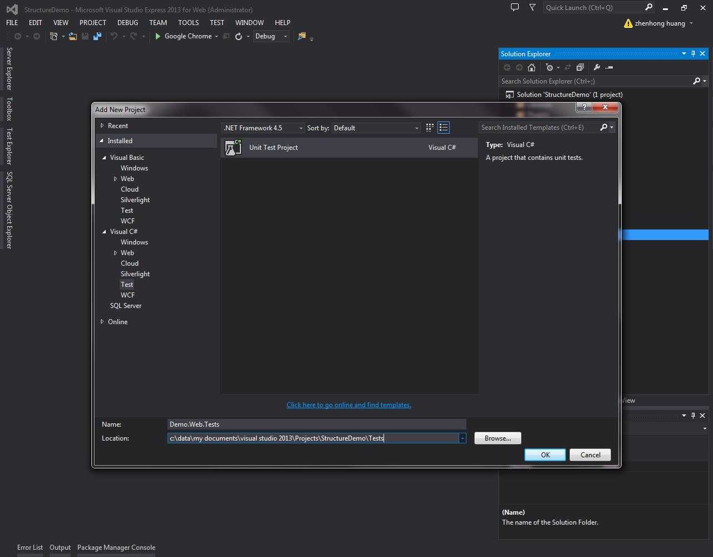Select Silverlight under Visual Basic
This screenshot has width=713, height=557.
click(135, 200)
